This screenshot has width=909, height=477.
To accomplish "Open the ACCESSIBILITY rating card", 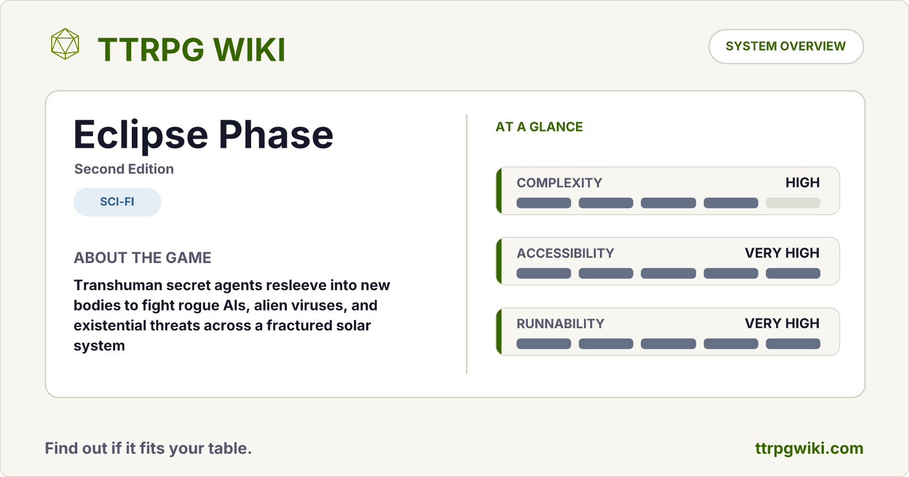I will click(668, 261).
